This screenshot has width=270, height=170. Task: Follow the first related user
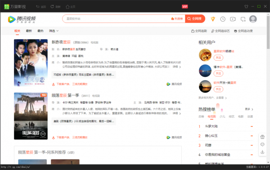click(218, 58)
